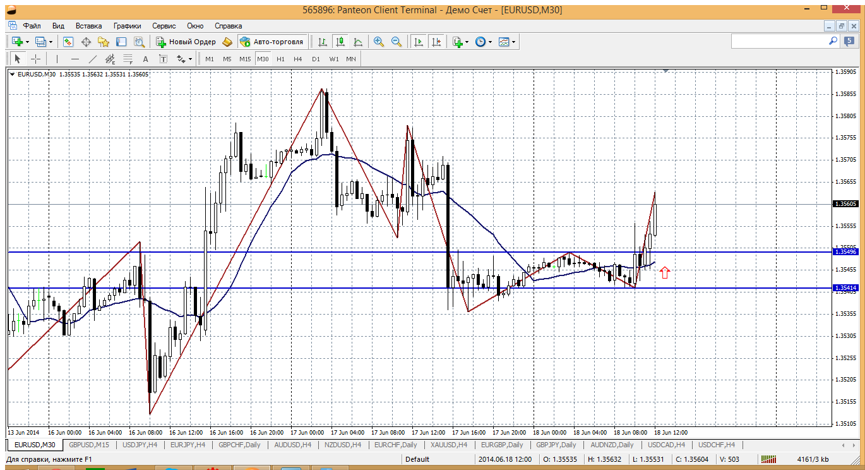
Task: Select the text label tool
Action: pyautogui.click(x=163, y=59)
